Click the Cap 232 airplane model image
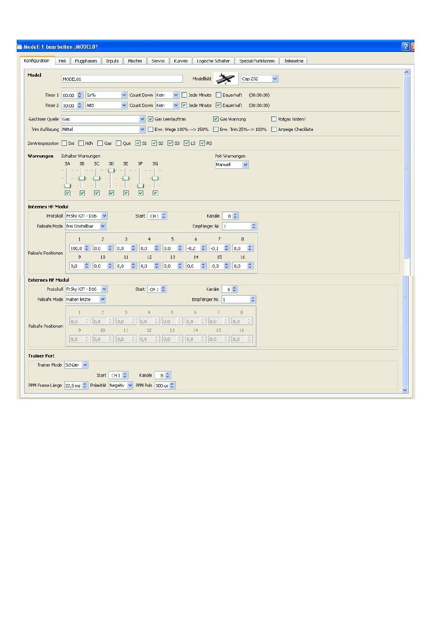Image resolution: width=428 pixels, height=631 pixels. coord(226,79)
